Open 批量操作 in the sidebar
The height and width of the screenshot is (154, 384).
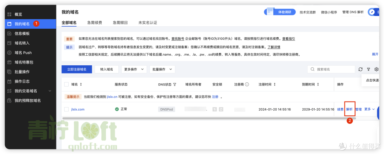22,72
